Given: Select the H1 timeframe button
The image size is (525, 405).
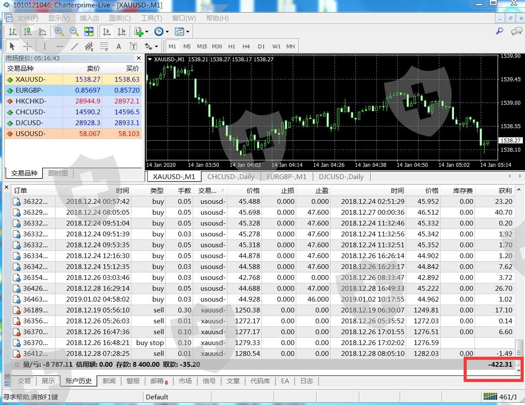Looking at the screenshot, I should pos(232,46).
